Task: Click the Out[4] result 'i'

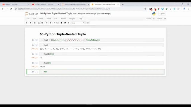Action: click(41, 58)
